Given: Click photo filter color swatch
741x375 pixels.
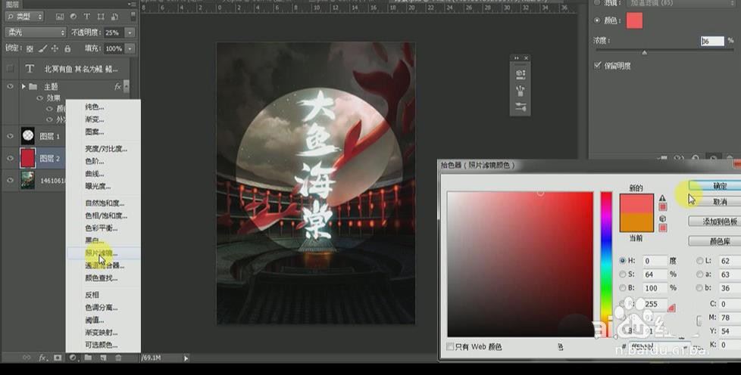Looking at the screenshot, I should click(634, 20).
